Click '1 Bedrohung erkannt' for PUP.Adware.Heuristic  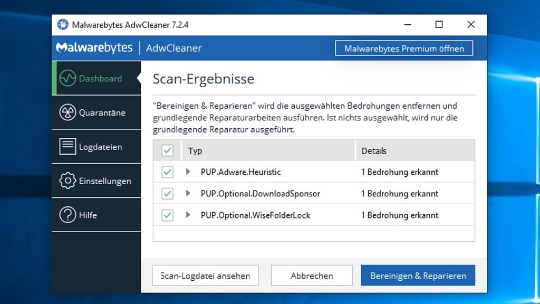400,172
